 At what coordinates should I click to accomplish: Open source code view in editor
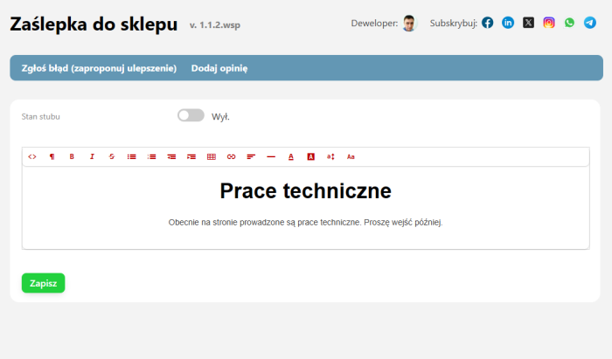pyautogui.click(x=32, y=156)
